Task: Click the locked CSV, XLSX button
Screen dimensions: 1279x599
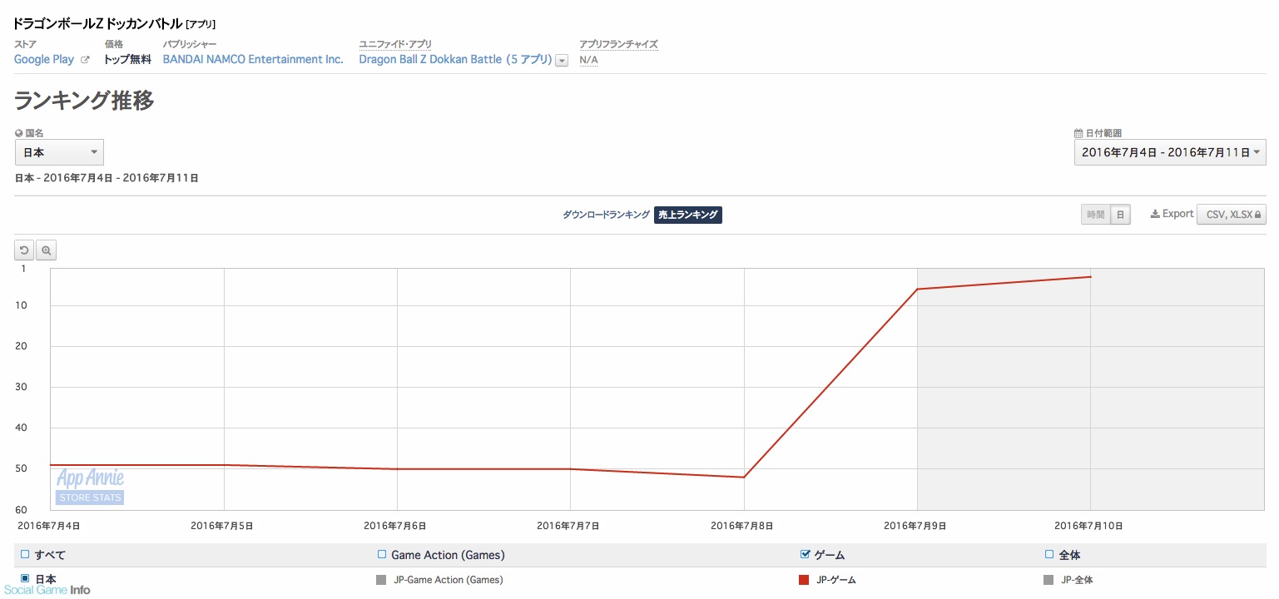Action: [x=1232, y=215]
